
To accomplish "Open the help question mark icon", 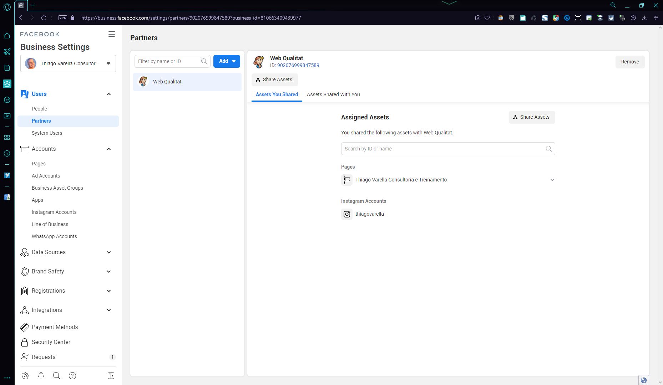I will tap(72, 376).
